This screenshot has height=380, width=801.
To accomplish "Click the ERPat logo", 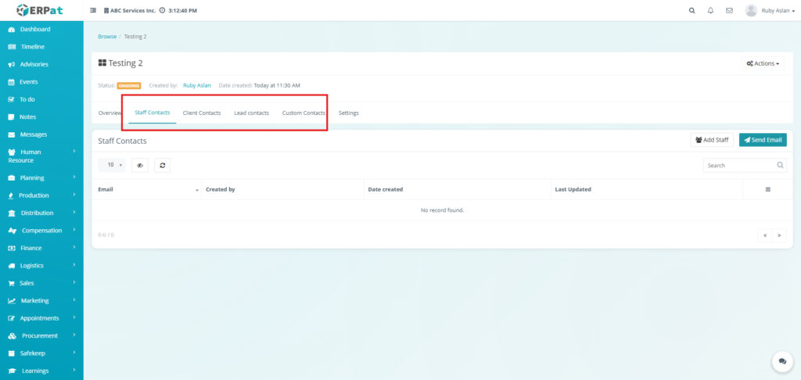I will tap(41, 10).
